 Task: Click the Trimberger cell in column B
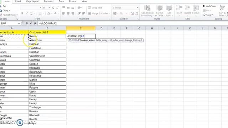[47, 107]
